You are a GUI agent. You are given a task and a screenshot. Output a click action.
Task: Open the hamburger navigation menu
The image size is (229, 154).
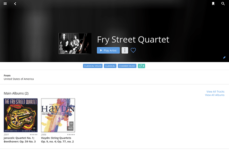click(x=5, y=4)
